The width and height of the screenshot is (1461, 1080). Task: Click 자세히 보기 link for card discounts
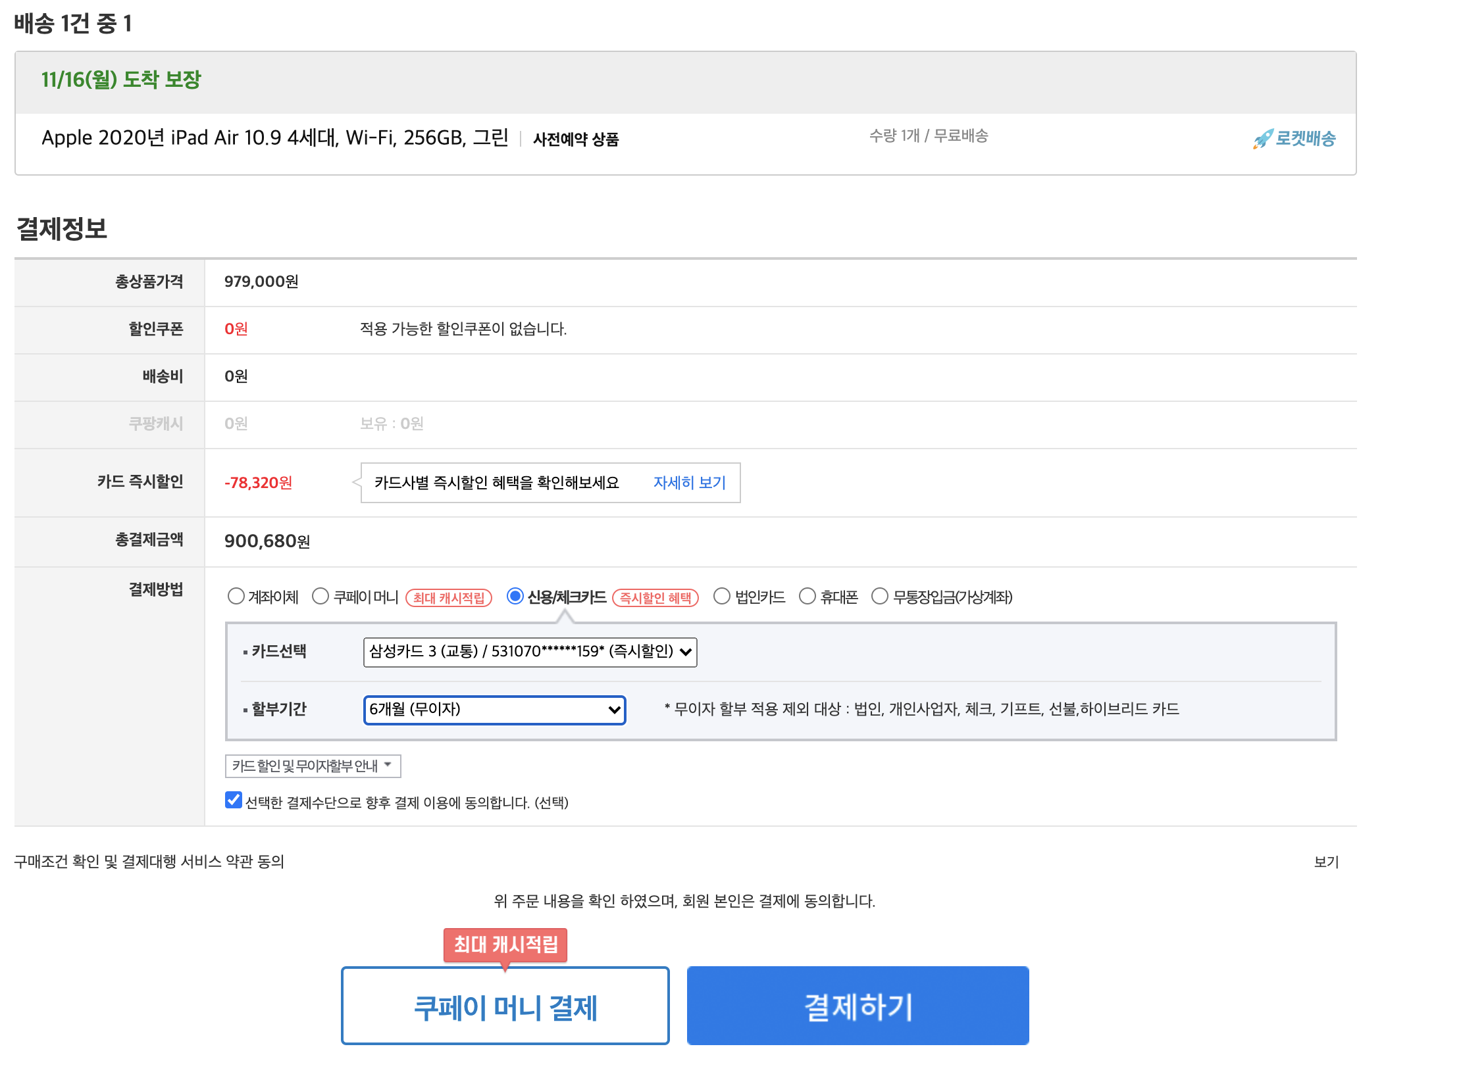(x=689, y=483)
